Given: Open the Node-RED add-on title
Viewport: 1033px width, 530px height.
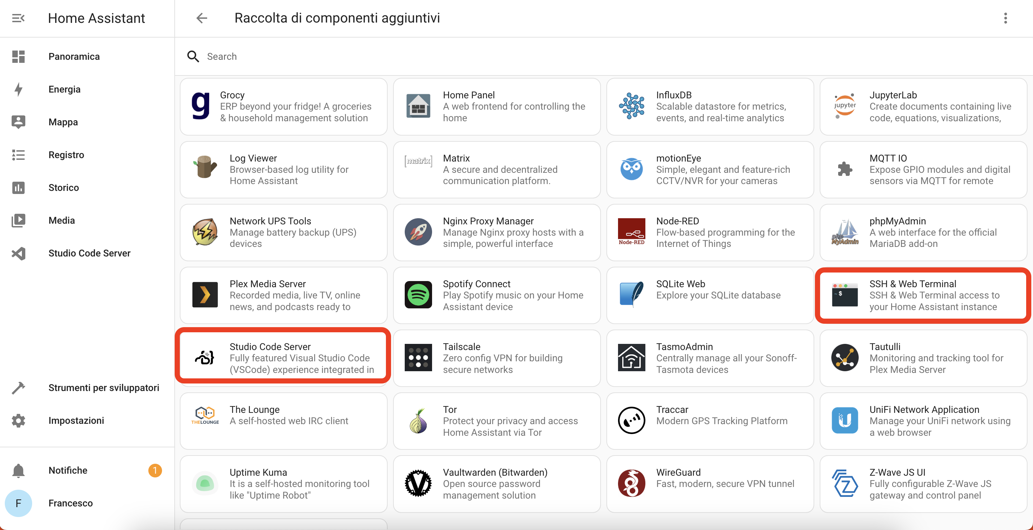Looking at the screenshot, I should tap(678, 221).
